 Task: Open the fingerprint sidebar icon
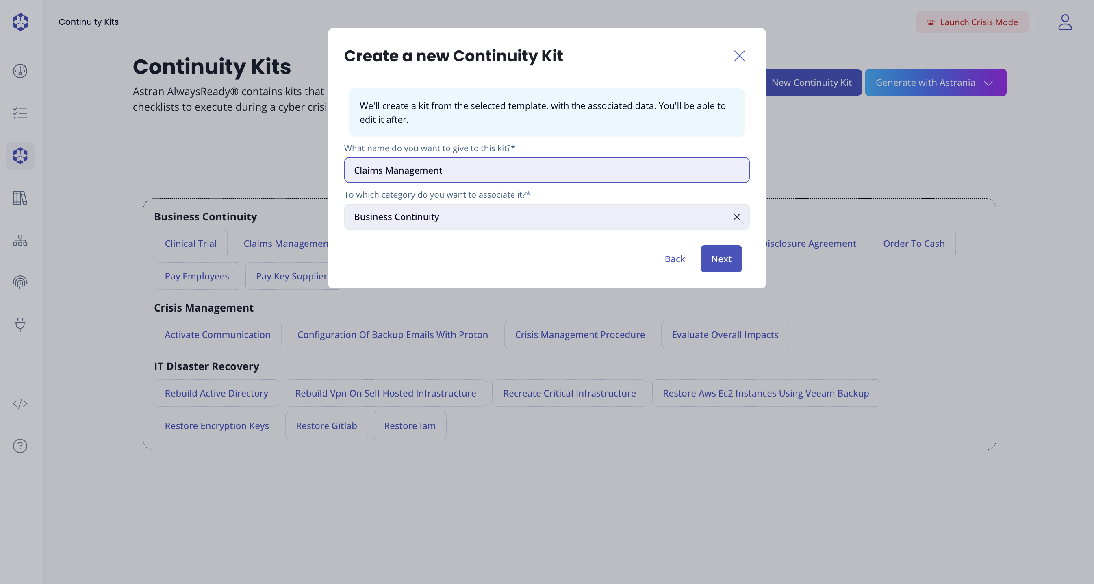point(20,282)
